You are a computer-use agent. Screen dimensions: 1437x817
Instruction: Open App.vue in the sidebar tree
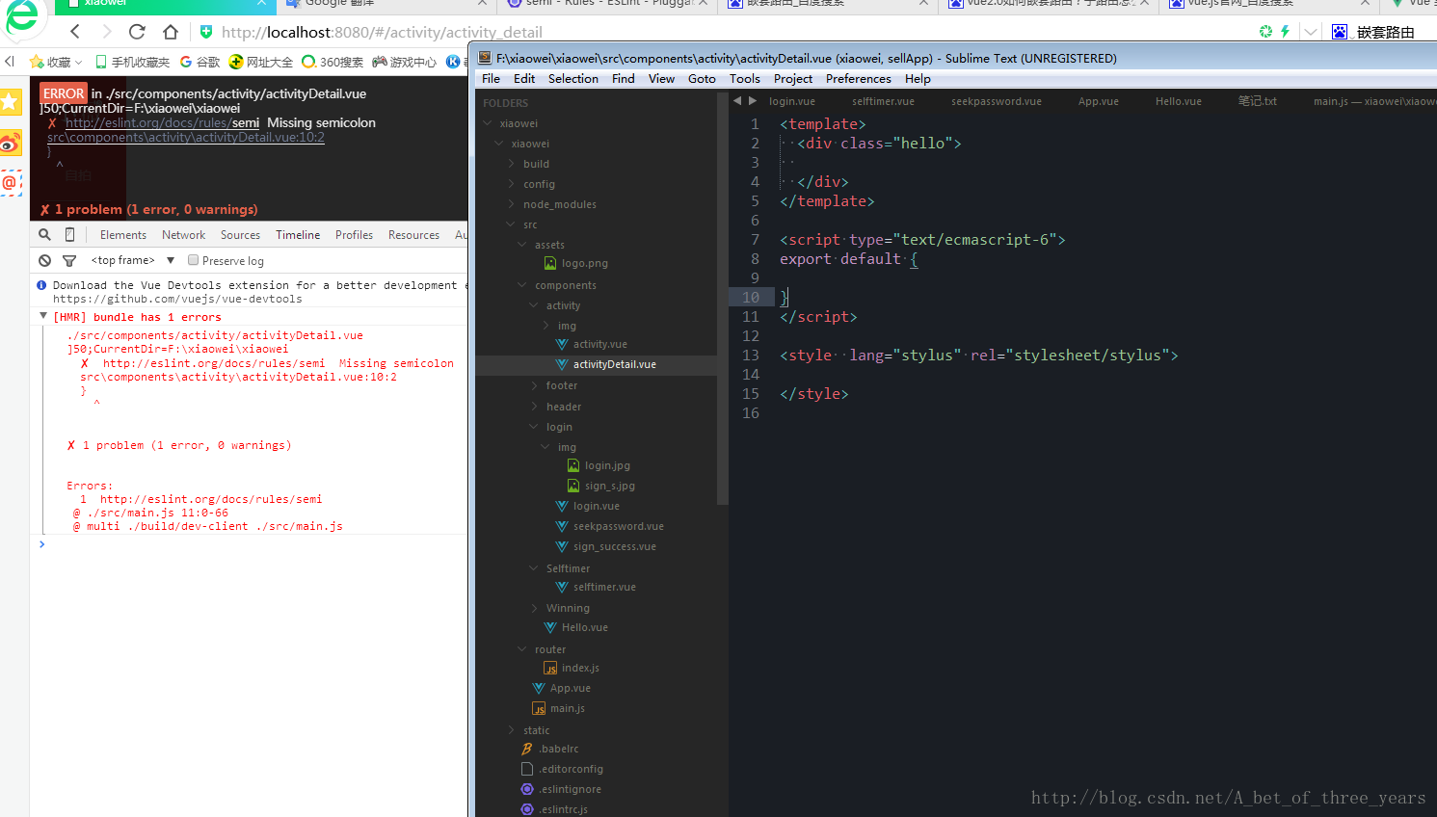pyautogui.click(x=570, y=688)
